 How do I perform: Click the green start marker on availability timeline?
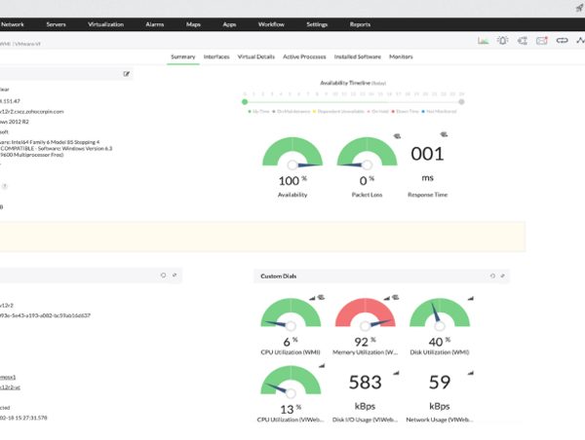(245, 101)
